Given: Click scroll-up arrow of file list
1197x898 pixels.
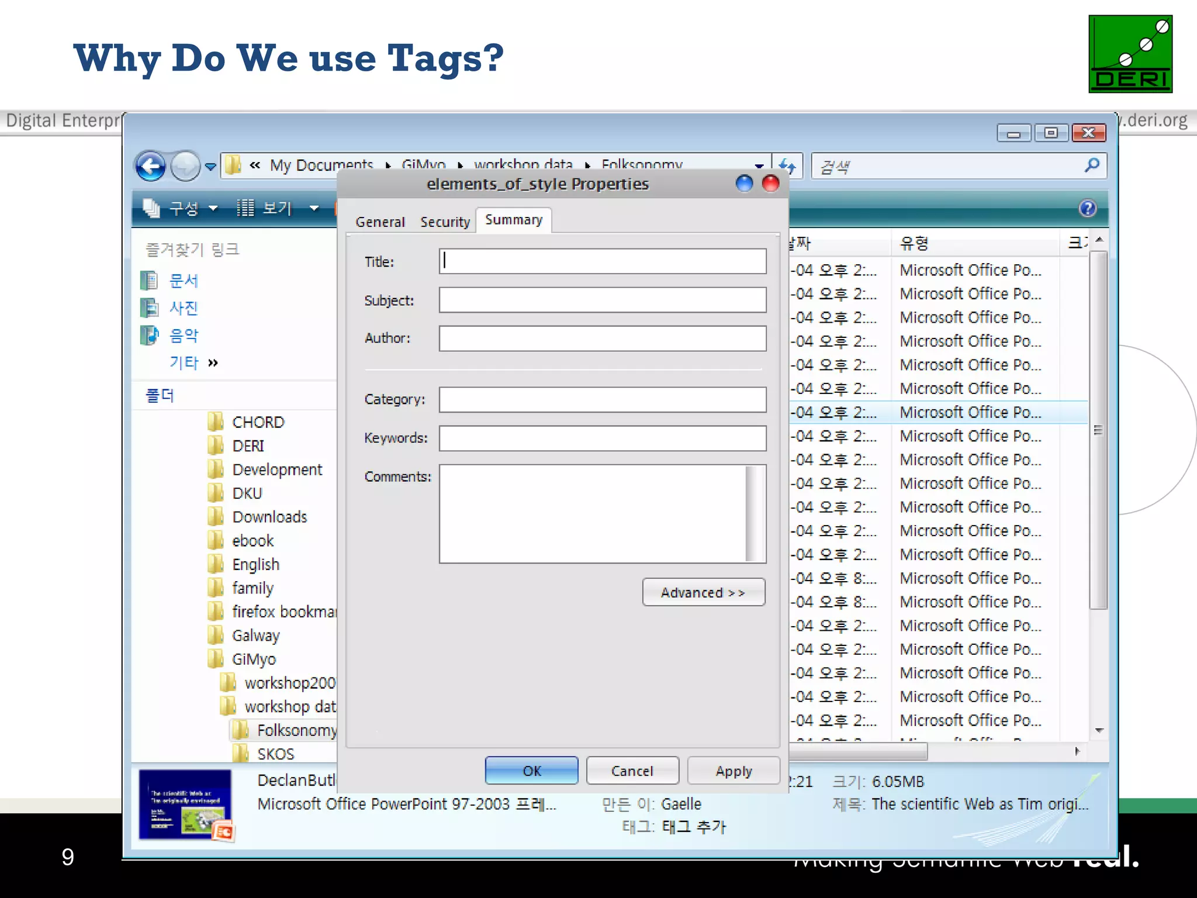Looking at the screenshot, I should (x=1099, y=240).
